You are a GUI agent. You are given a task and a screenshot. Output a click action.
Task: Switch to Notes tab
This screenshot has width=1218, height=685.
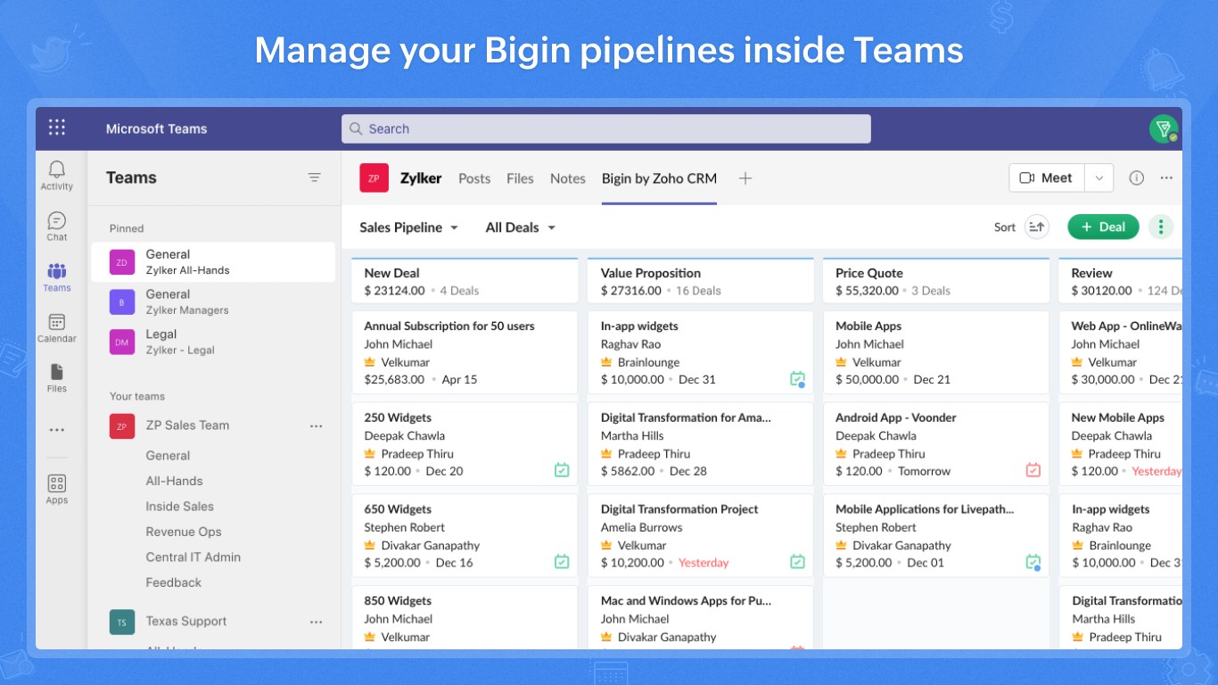568,178
